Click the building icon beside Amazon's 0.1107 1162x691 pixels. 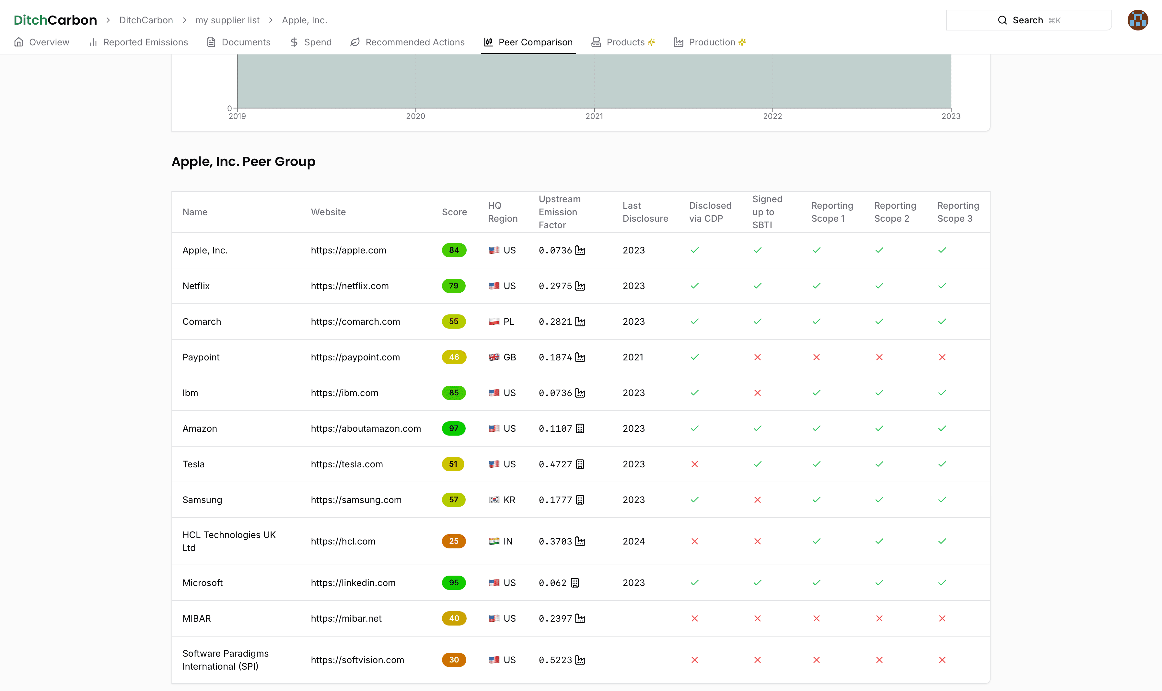[x=580, y=428]
